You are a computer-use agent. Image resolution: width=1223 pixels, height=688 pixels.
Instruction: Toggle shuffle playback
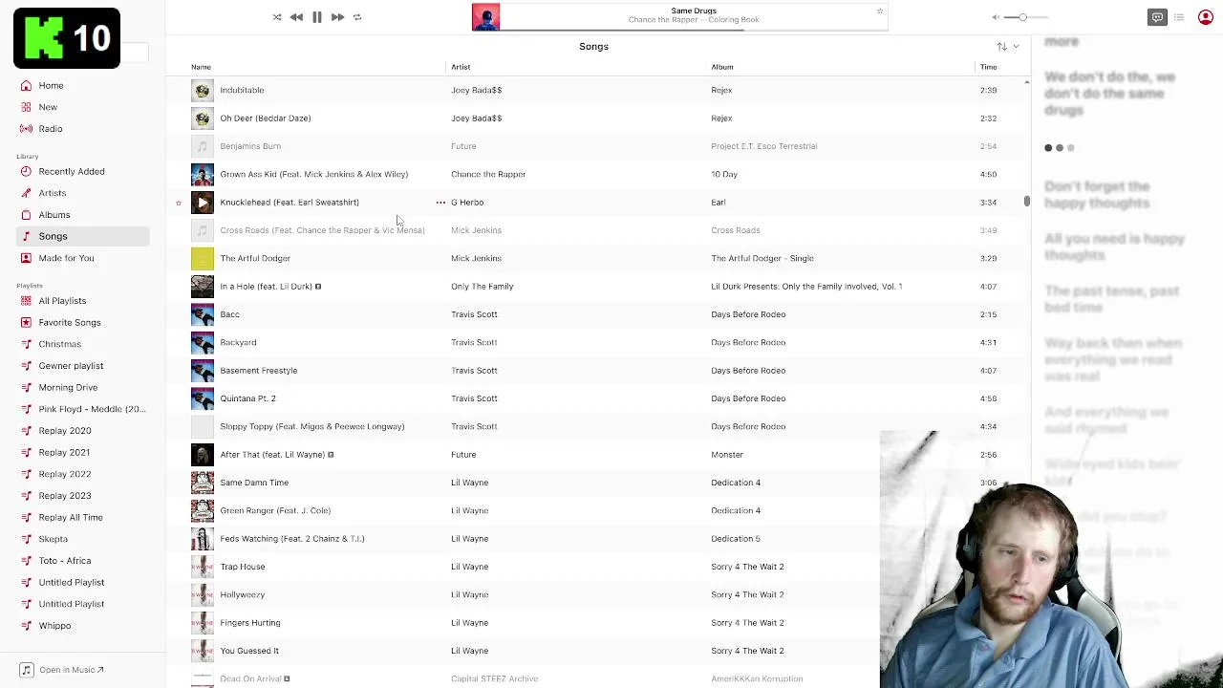coord(277,17)
